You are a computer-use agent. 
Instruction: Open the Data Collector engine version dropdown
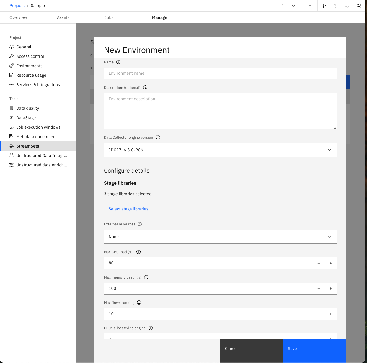click(x=220, y=150)
